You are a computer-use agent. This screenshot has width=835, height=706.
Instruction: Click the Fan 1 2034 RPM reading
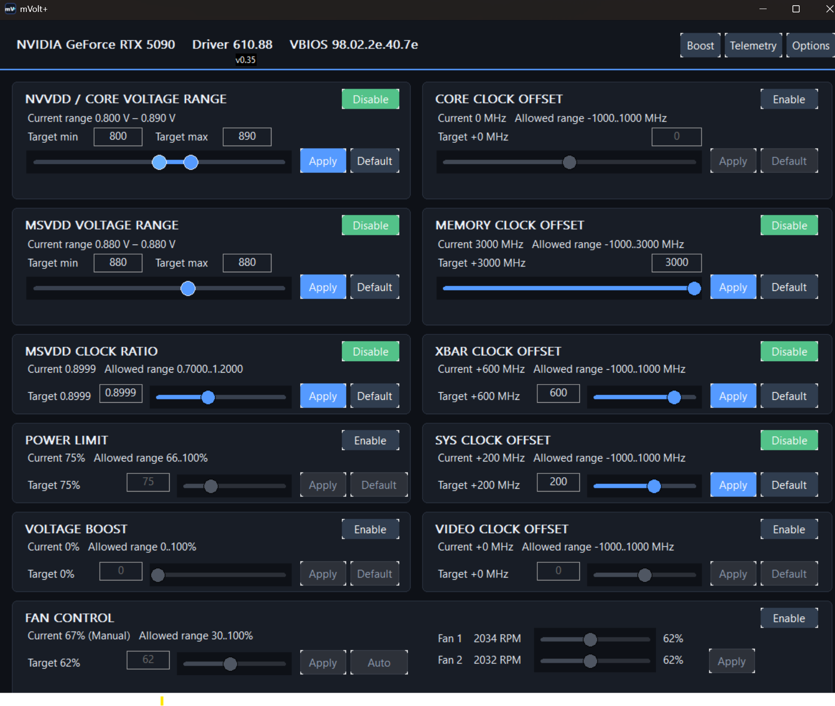[x=497, y=639]
